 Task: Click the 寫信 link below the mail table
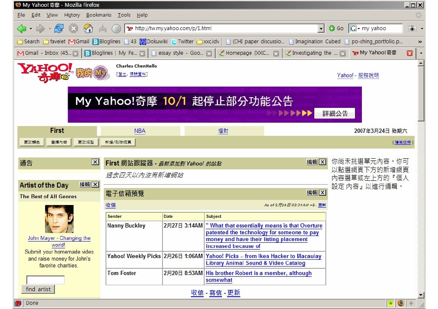pyautogui.click(x=215, y=293)
